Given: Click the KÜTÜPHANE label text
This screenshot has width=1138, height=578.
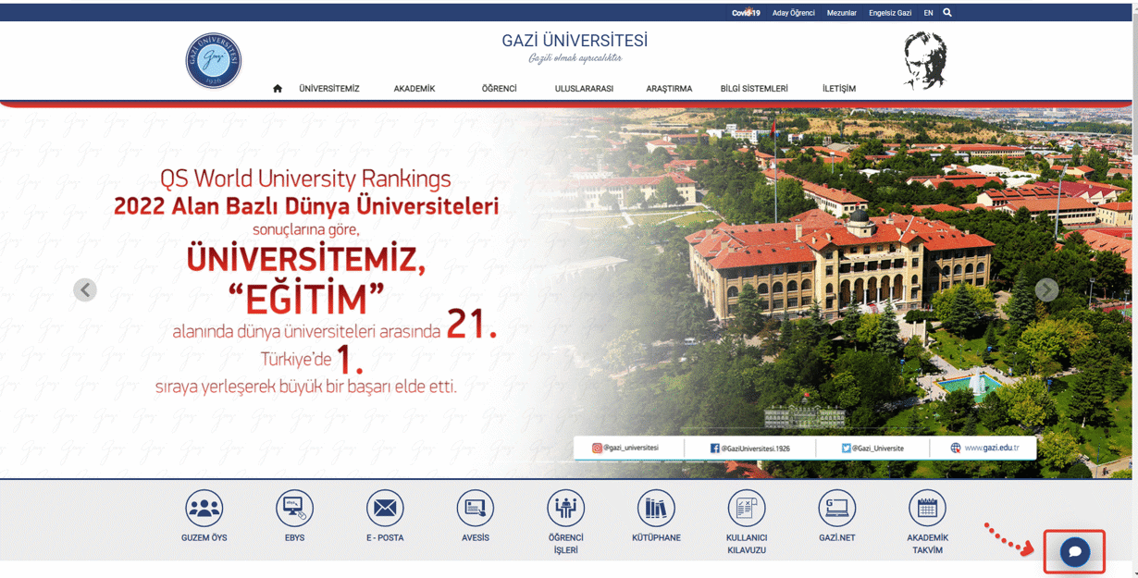Looking at the screenshot, I should (656, 537).
